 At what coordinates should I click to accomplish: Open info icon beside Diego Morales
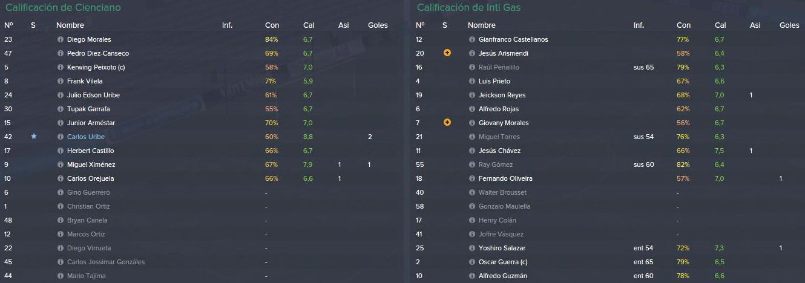(x=60, y=39)
